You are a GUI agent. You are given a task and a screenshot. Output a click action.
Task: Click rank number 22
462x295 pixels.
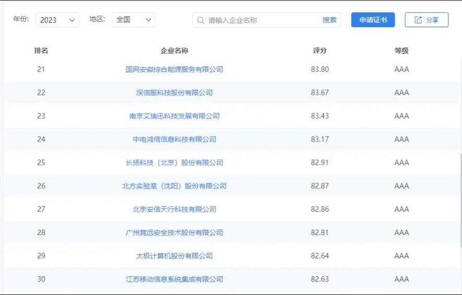pos(41,93)
